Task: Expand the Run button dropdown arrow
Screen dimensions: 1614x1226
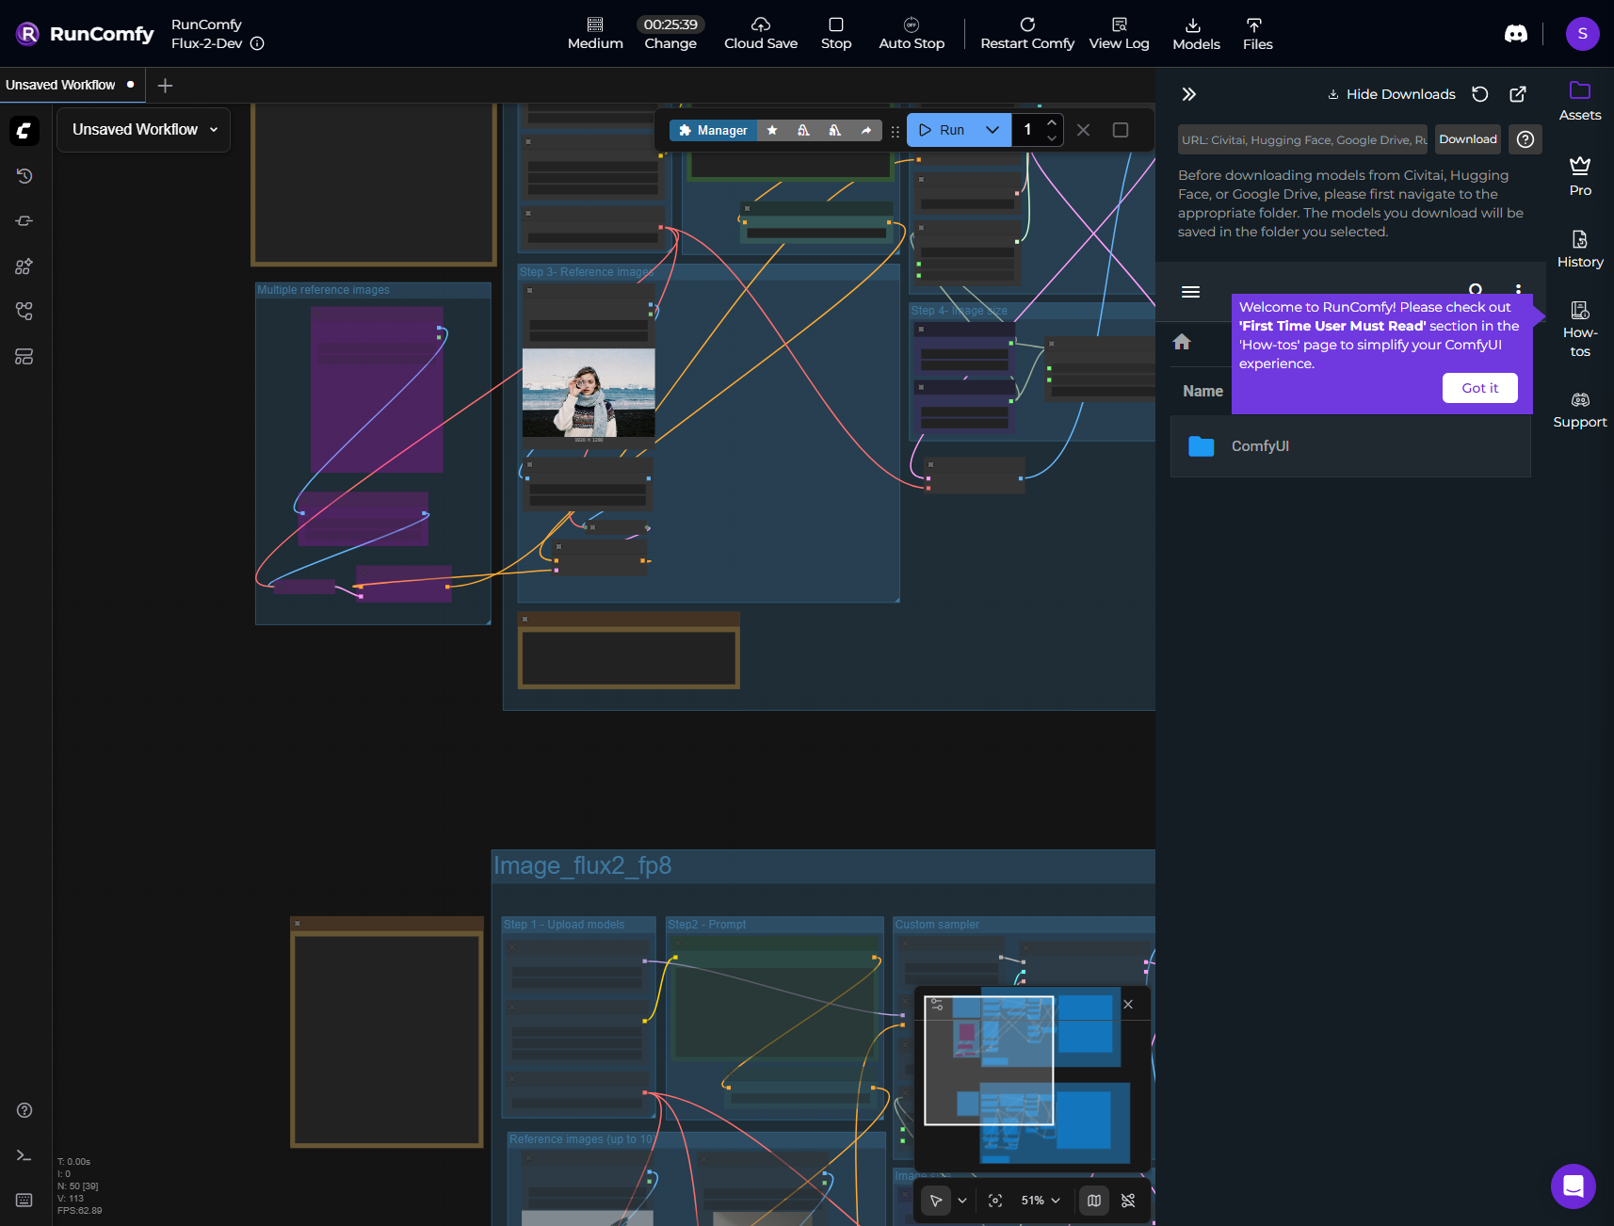Action: coord(993,130)
